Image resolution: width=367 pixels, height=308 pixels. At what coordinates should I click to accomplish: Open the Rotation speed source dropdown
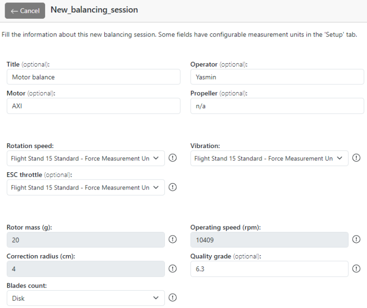[x=86, y=158]
